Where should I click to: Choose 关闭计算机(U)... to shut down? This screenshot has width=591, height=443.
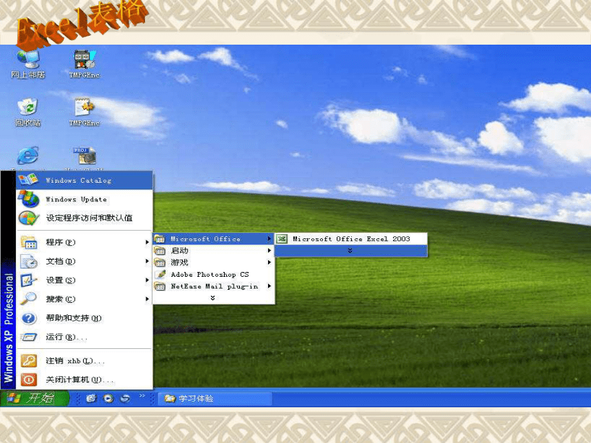tap(85, 379)
